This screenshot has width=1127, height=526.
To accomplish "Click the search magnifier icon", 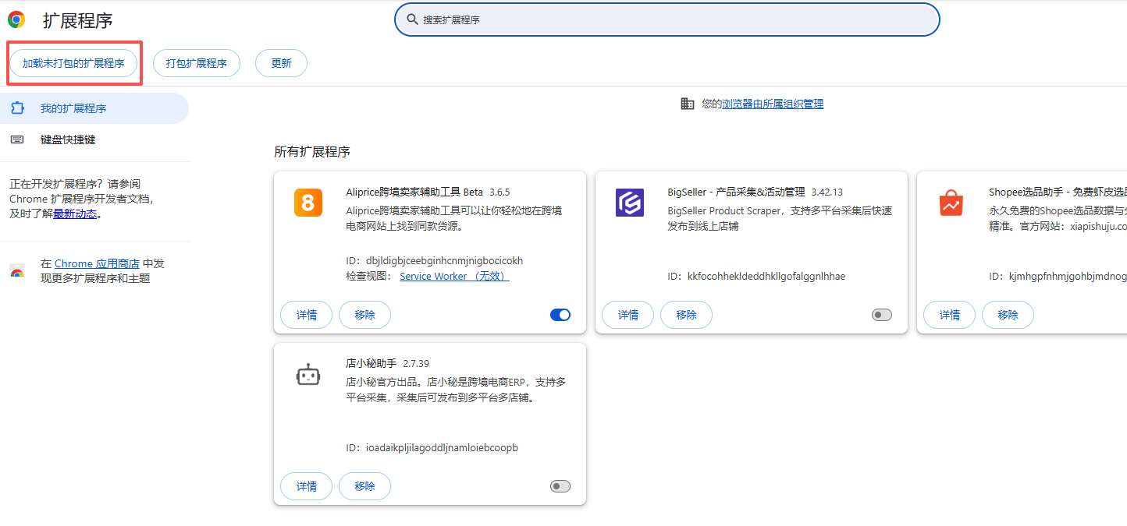I will (413, 19).
